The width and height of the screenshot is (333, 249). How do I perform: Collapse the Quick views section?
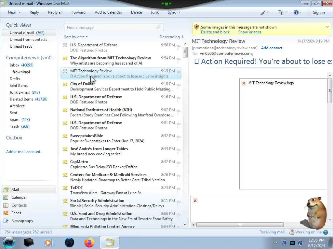(x=19, y=25)
